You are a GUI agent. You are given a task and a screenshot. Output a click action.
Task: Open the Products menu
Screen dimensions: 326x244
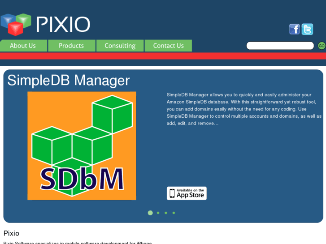coord(72,46)
